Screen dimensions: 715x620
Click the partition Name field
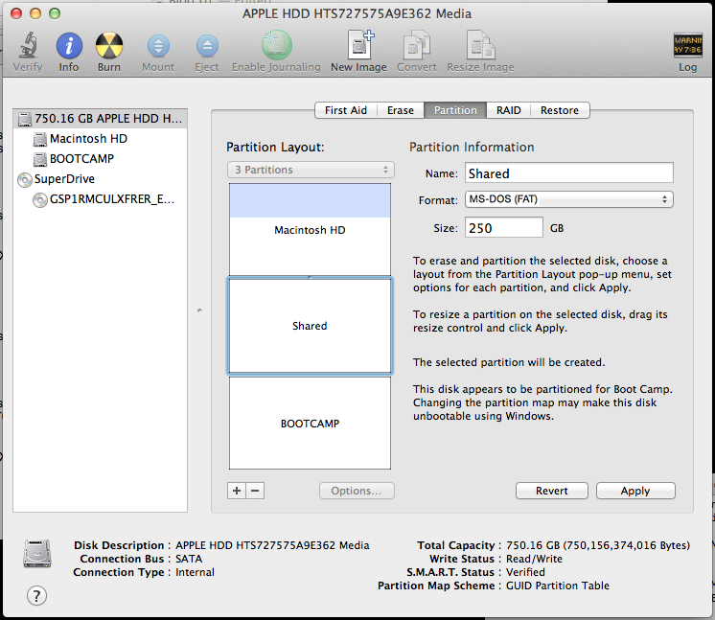(568, 173)
